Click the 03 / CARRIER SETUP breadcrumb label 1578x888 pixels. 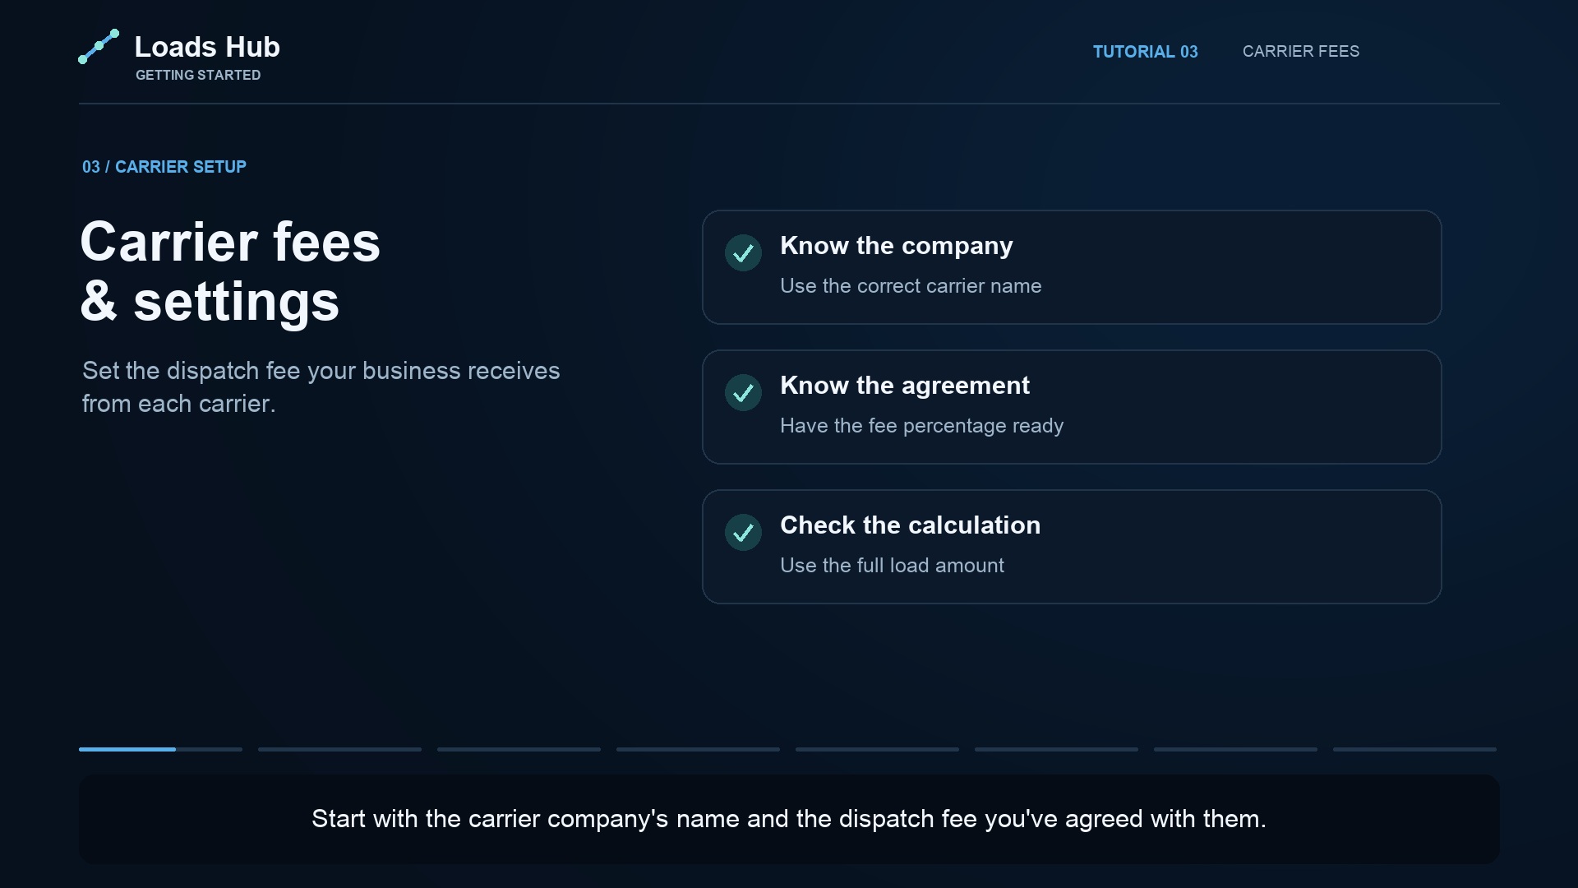[164, 167]
